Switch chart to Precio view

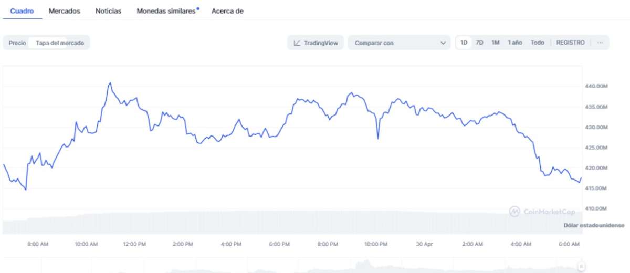(x=17, y=43)
